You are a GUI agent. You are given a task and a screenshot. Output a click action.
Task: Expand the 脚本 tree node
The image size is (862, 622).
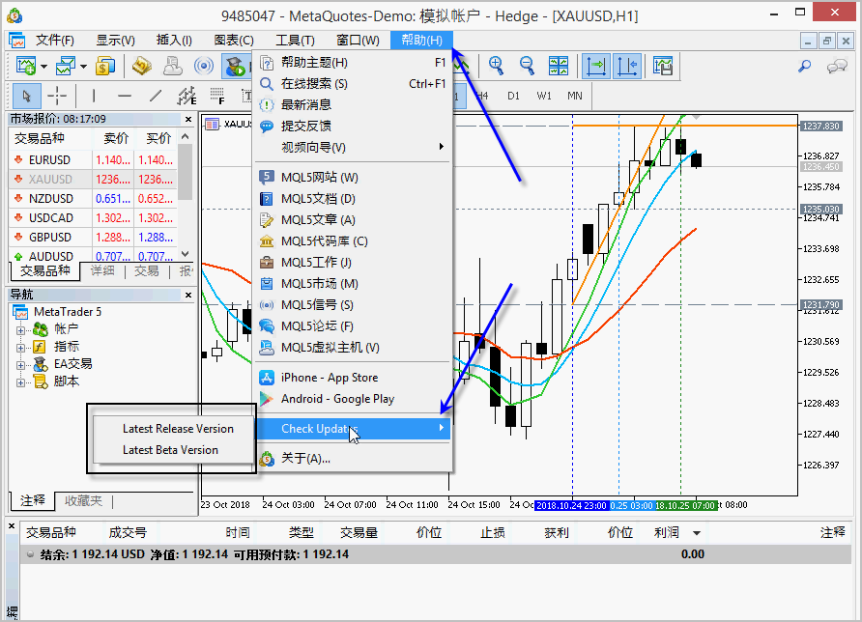[x=20, y=383]
